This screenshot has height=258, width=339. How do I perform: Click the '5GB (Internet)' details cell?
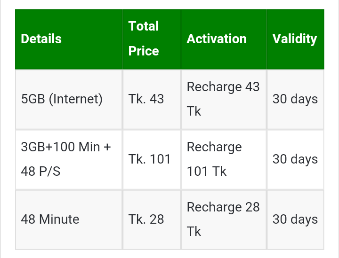62,99
